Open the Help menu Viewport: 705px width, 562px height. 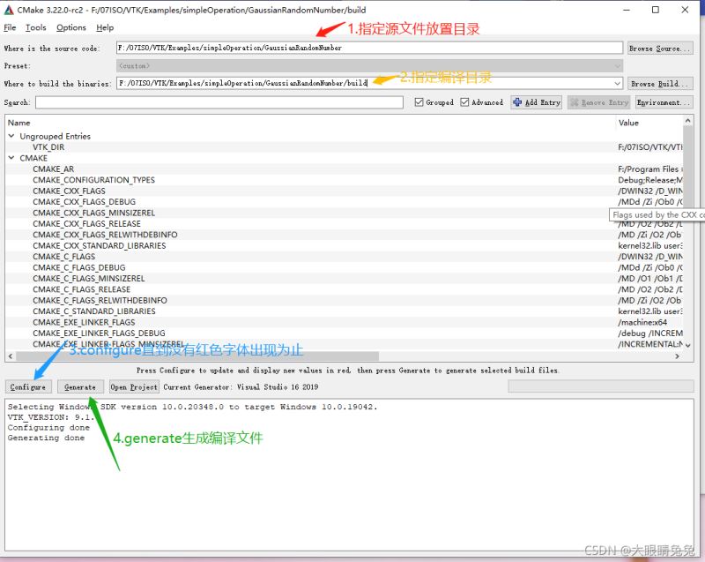(x=105, y=27)
